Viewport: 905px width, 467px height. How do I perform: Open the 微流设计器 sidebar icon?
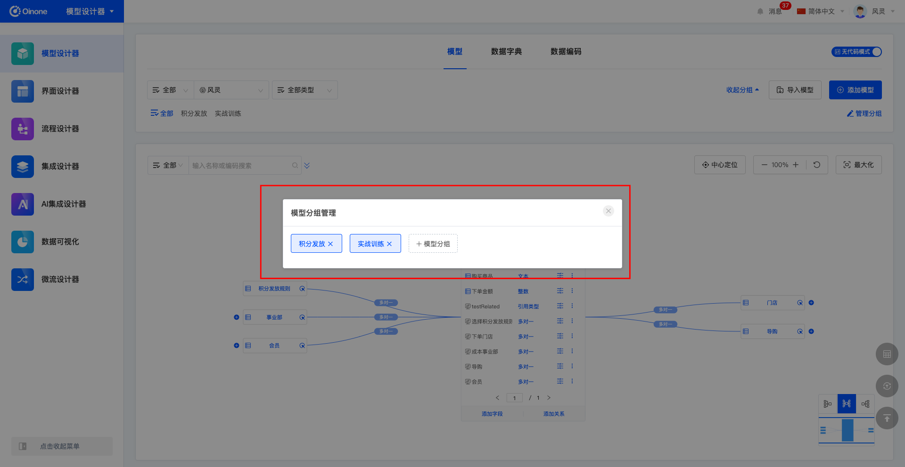[23, 280]
